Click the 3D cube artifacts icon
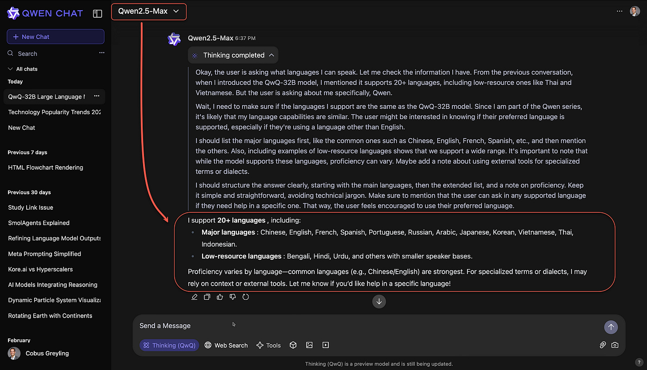The width and height of the screenshot is (647, 370). pos(293,345)
